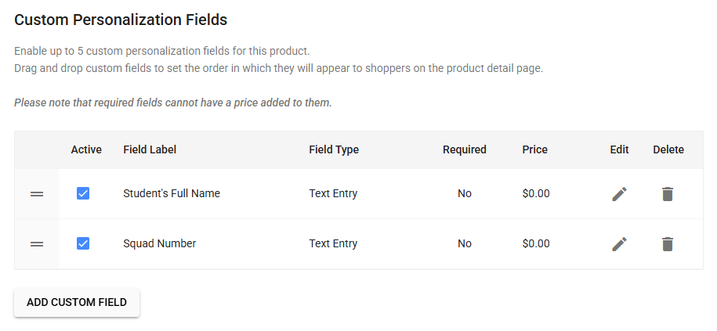Grab the drag handle for Student's Full Name
The width and height of the screenshot is (717, 331).
37,194
